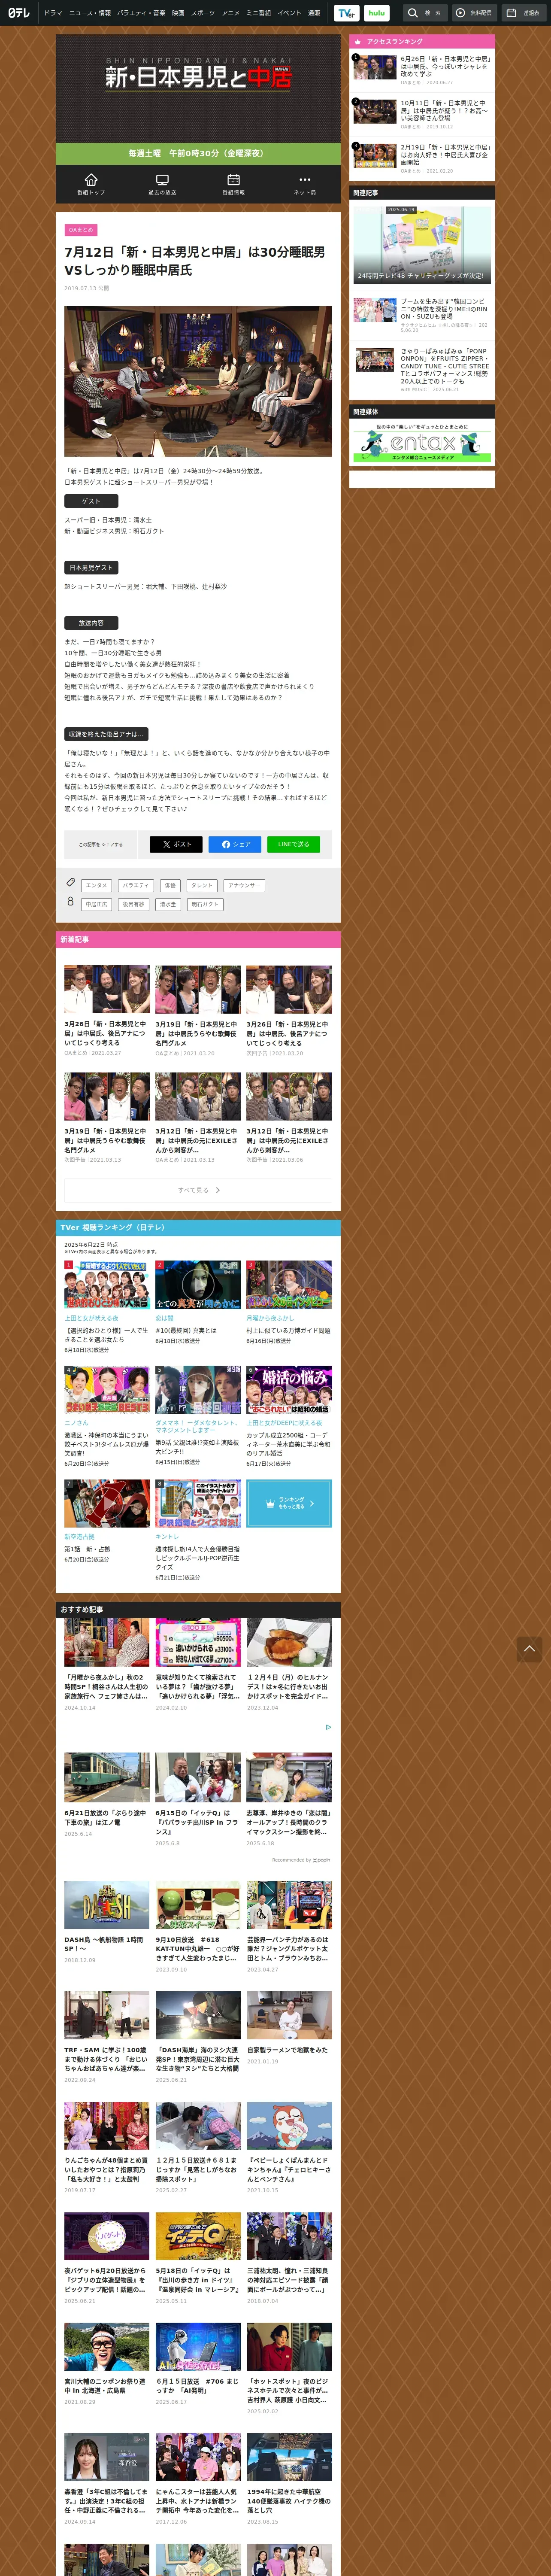Click the scroll-to-top arrow button
This screenshot has width=551, height=2576.
[530, 1649]
